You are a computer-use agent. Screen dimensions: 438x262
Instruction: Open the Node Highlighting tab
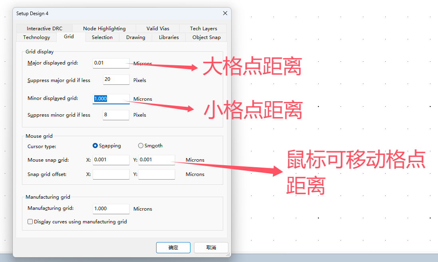click(104, 28)
